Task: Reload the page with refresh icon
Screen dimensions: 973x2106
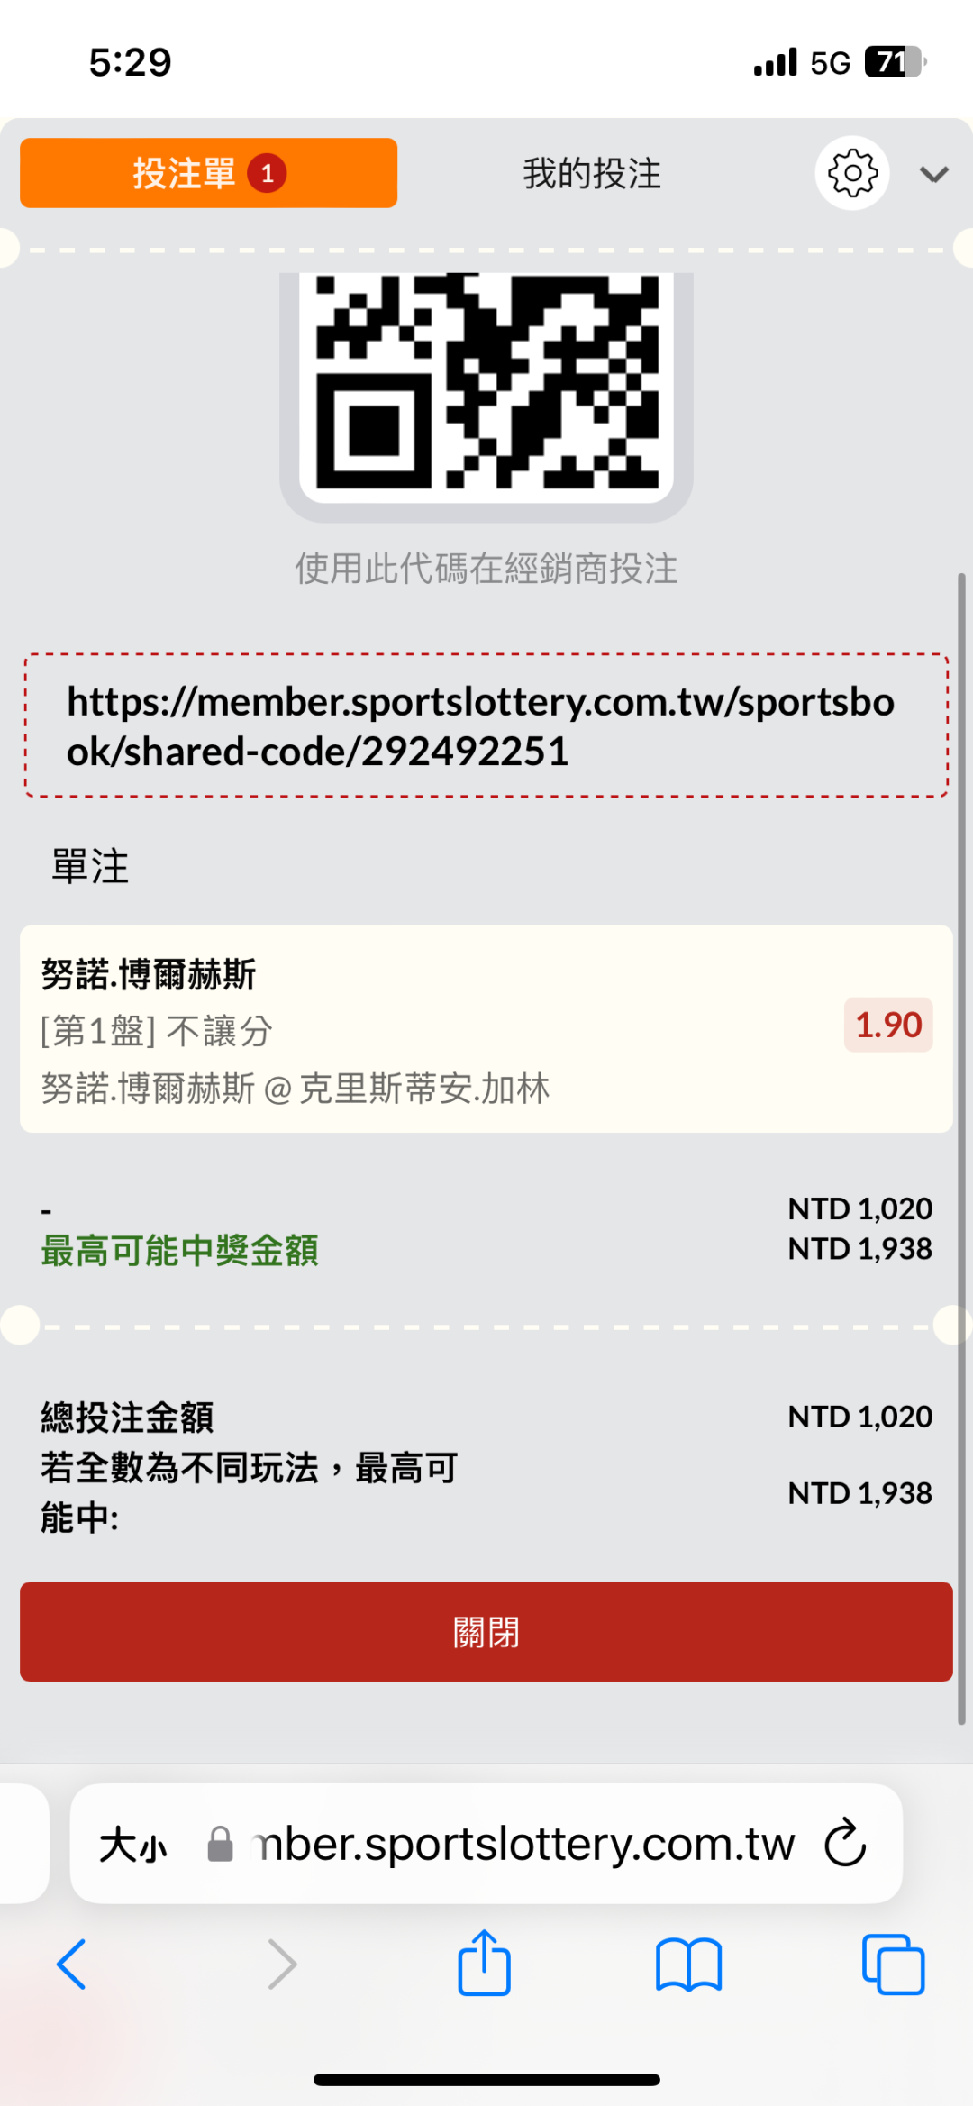Action: click(x=845, y=1843)
